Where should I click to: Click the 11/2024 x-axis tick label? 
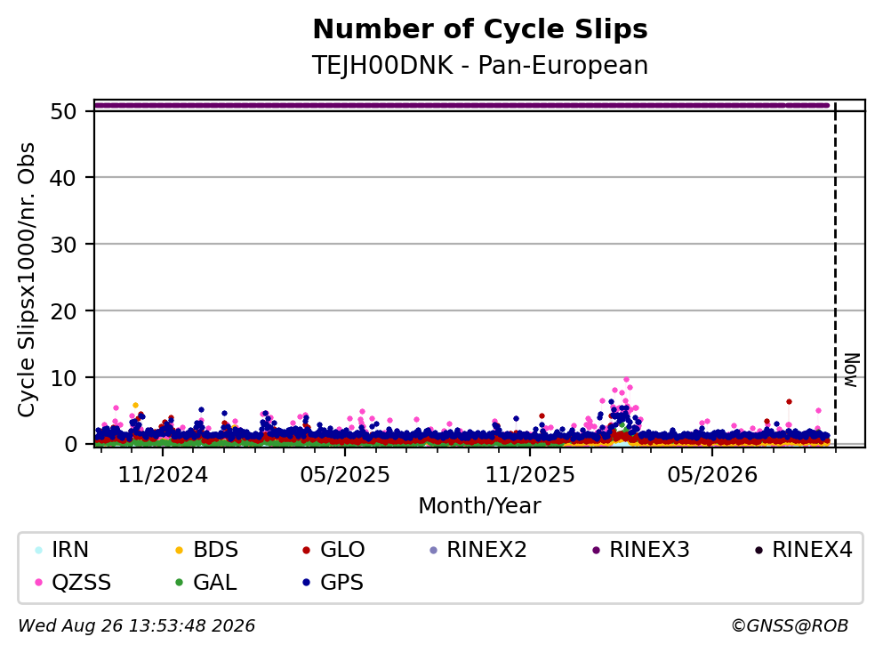pos(163,475)
